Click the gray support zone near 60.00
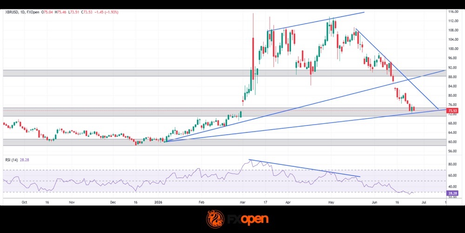Screen dimensions: 465x233 (x=224, y=142)
